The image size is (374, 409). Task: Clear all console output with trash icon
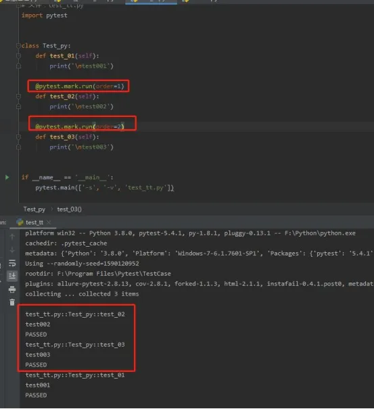tap(12, 302)
